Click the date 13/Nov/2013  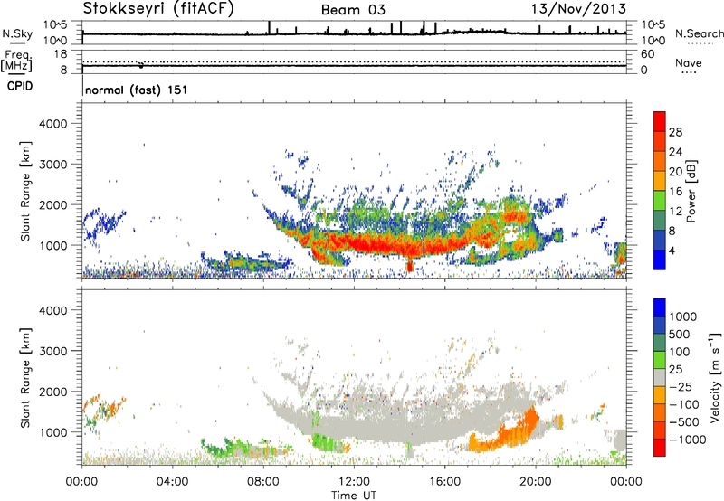tap(578, 9)
